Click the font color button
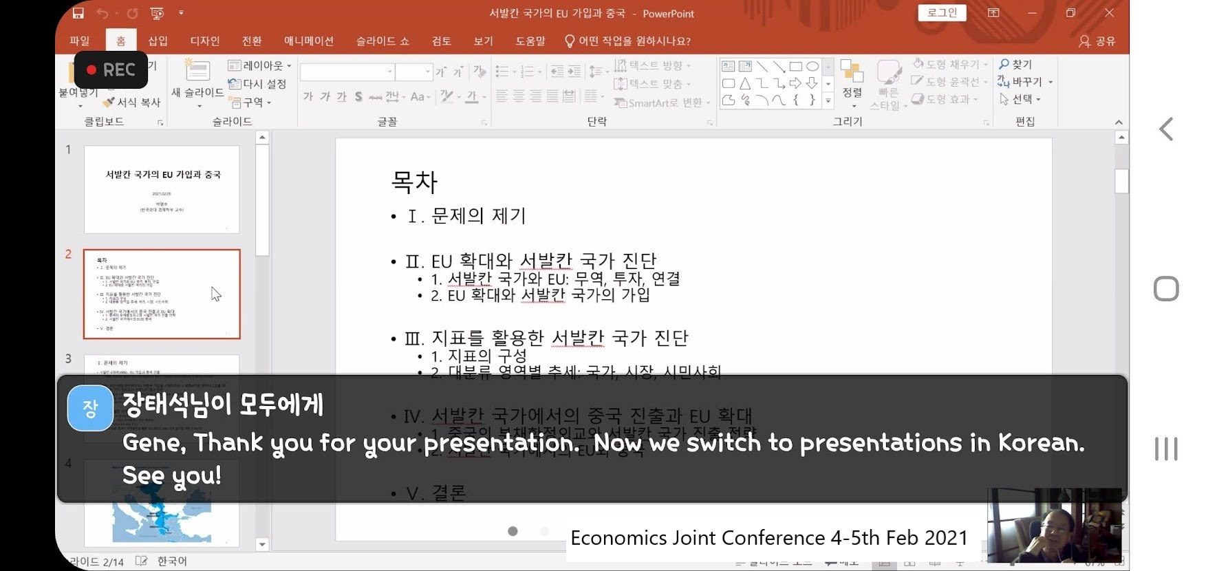 point(472,97)
